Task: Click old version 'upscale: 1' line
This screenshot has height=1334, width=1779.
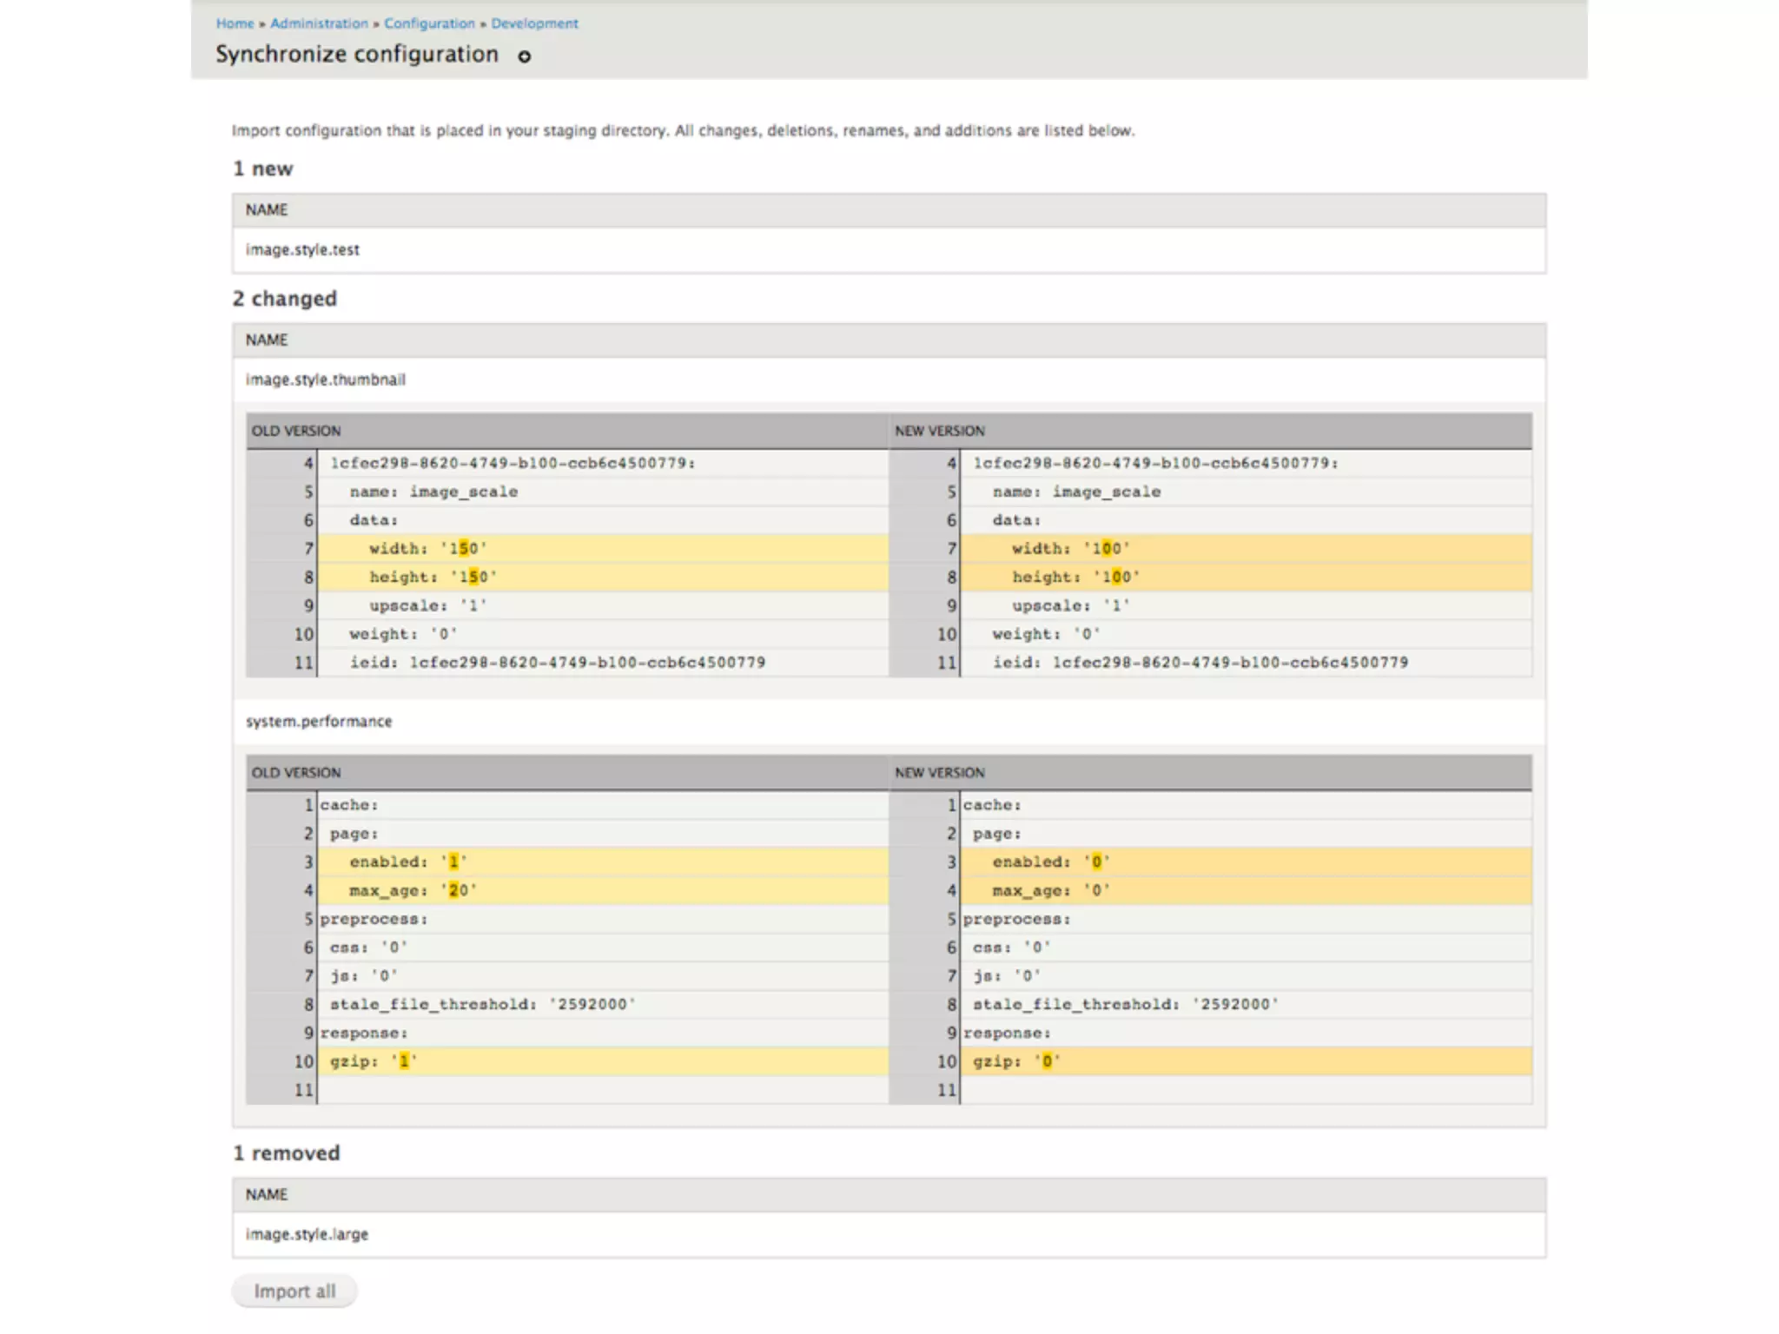Action: tap(603, 605)
